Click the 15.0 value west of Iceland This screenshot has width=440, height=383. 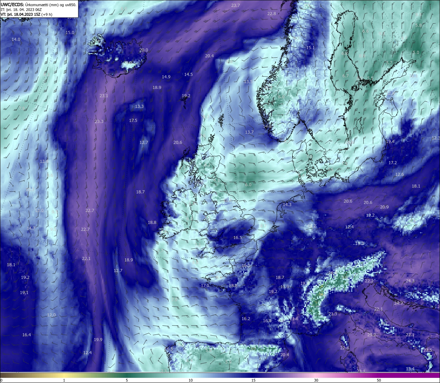[x=70, y=33]
